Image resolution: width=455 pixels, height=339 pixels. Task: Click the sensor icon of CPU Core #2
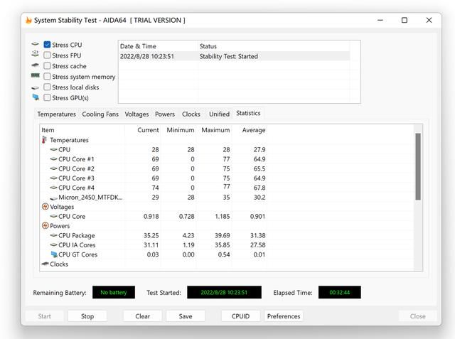pyautogui.click(x=54, y=168)
